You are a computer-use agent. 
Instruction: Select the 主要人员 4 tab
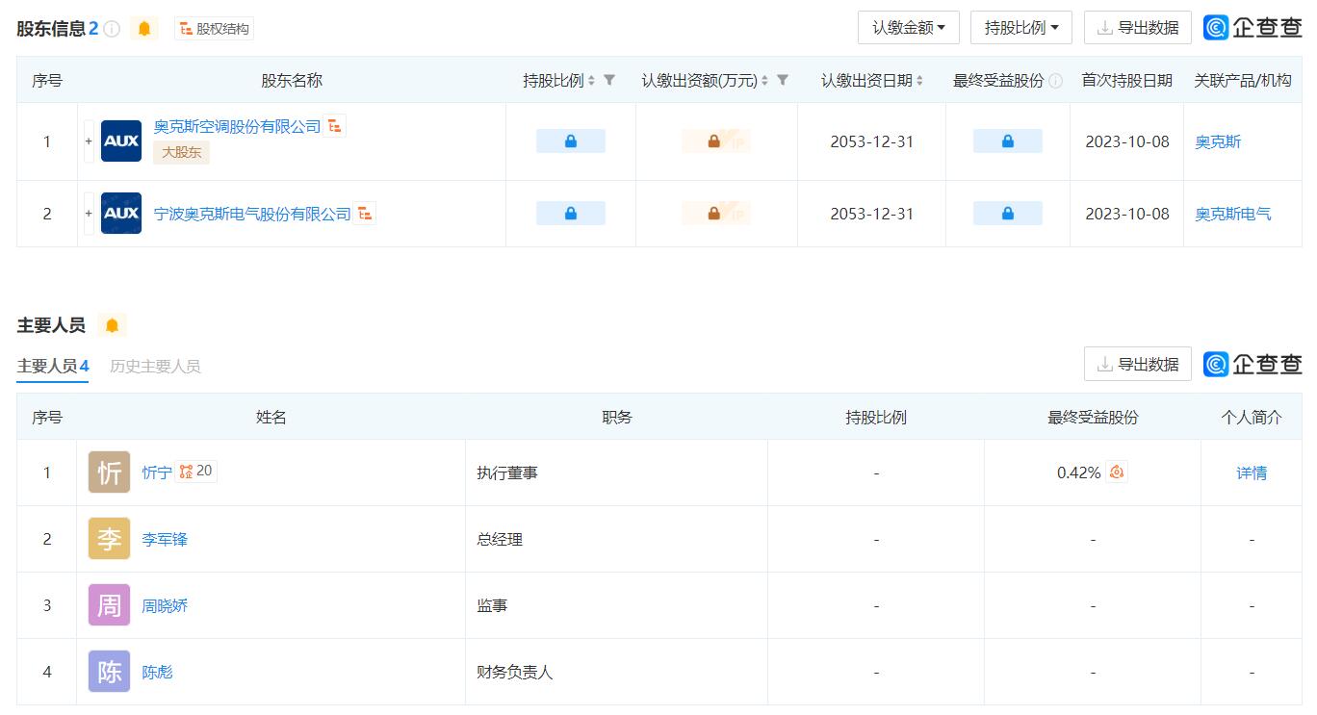(53, 366)
